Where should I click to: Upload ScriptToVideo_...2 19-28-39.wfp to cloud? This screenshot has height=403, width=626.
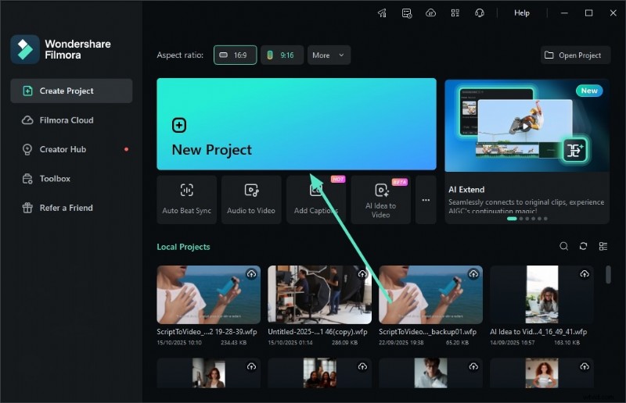251,274
